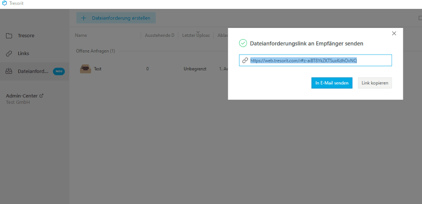This screenshot has width=422, height=204.
Task: Sort by the 'Name' column header
Action: 81,35
